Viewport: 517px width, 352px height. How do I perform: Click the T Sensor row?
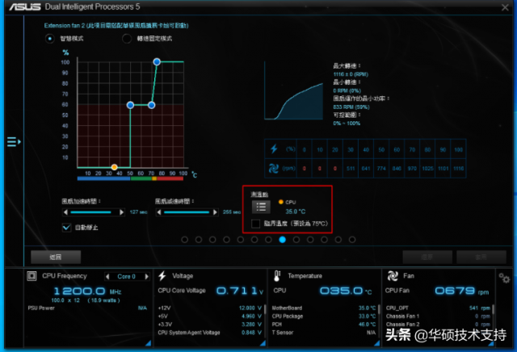point(324,333)
